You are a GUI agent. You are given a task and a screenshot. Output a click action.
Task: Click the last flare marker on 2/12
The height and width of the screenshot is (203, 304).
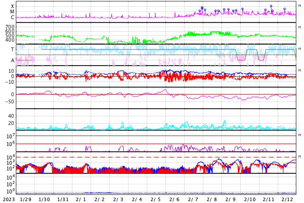[284, 9]
